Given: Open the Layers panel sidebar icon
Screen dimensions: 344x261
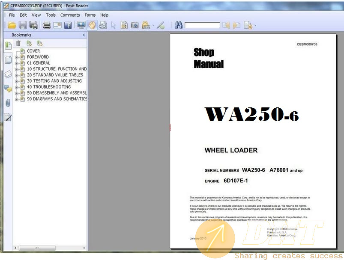Looking at the screenshot, I should (8, 74).
